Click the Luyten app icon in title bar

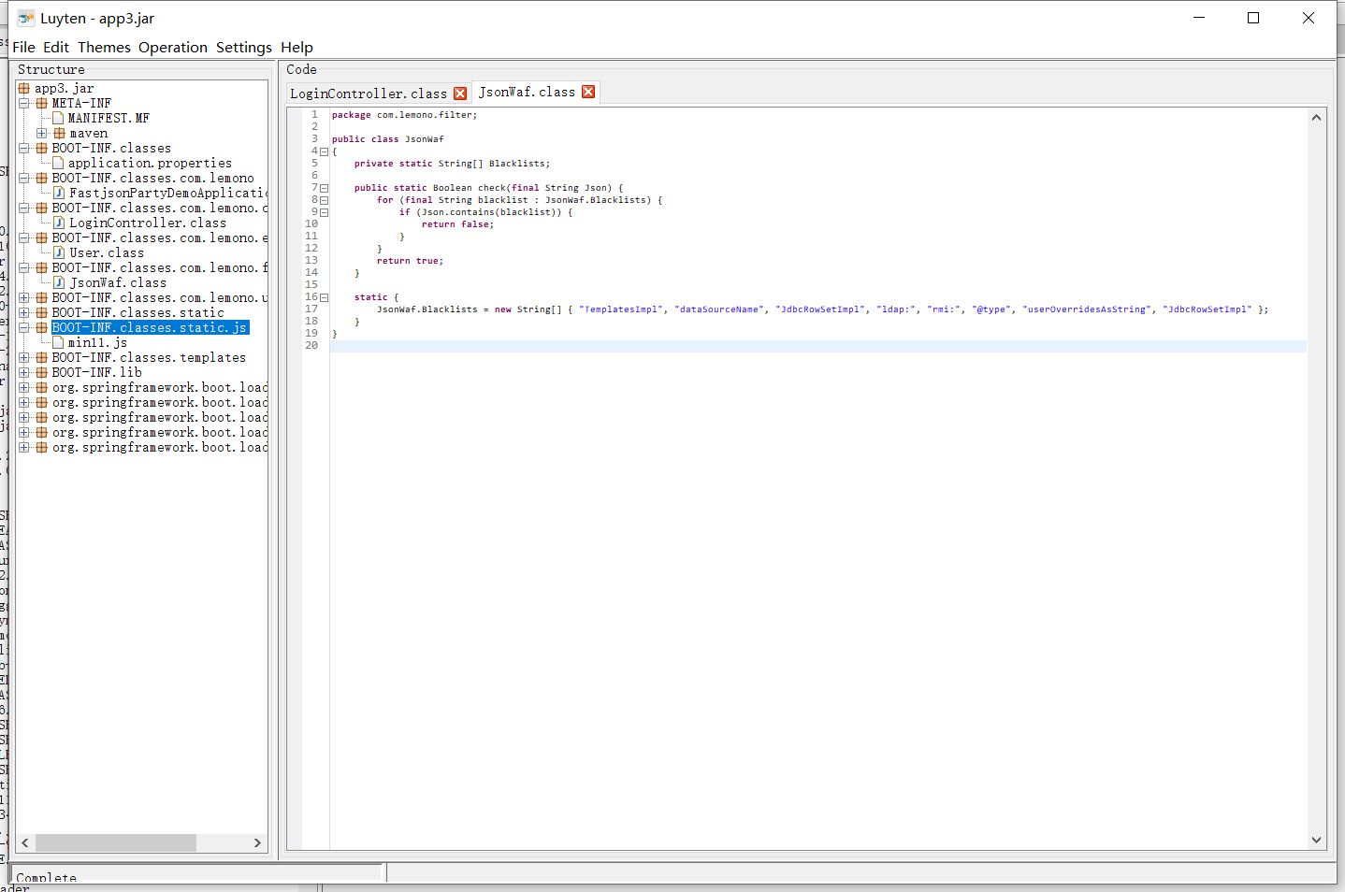point(25,18)
